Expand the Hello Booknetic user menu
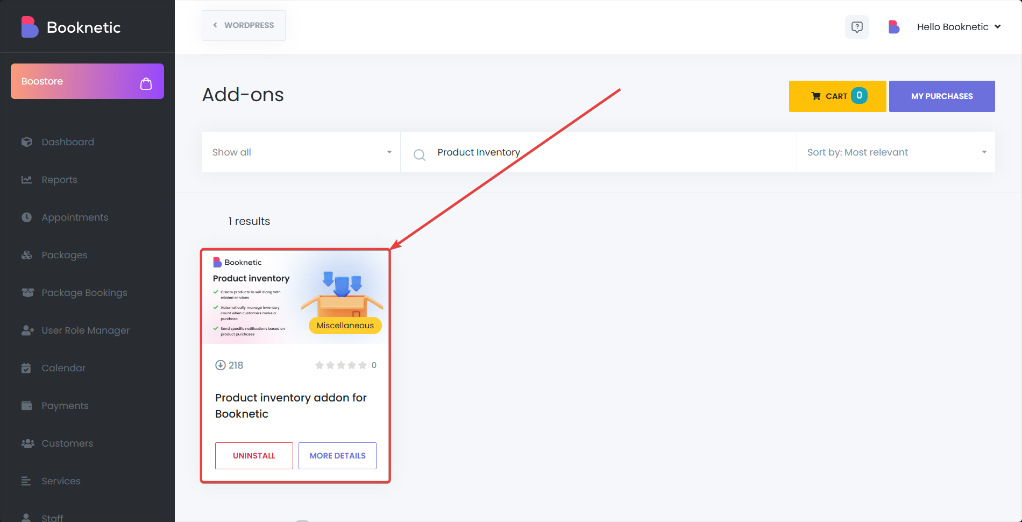 959,27
